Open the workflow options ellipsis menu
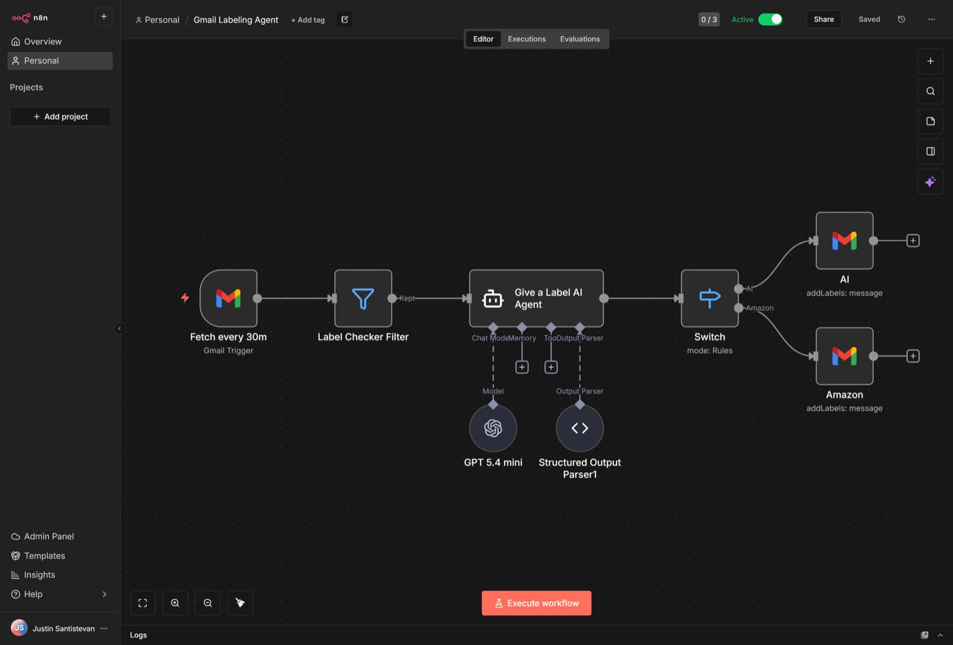The width and height of the screenshot is (953, 645). [932, 20]
